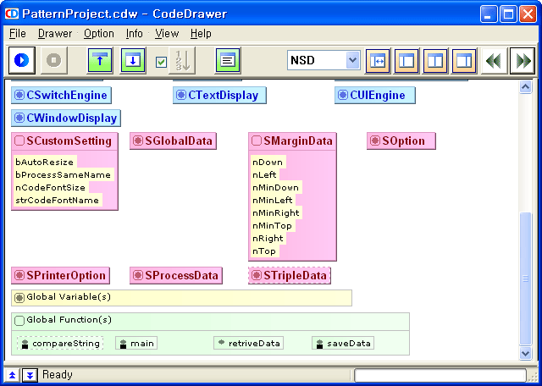Expand the SProcessData struct toggle
This screenshot has width=542, height=386.
(x=138, y=275)
